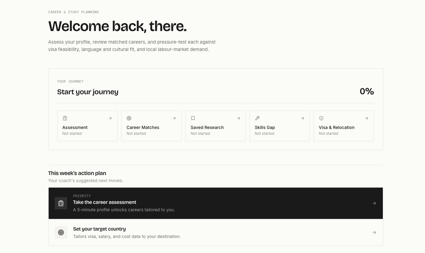Click the arrow on Visa & Relocation card
Viewport: 425px width, 253px height.
click(367, 118)
